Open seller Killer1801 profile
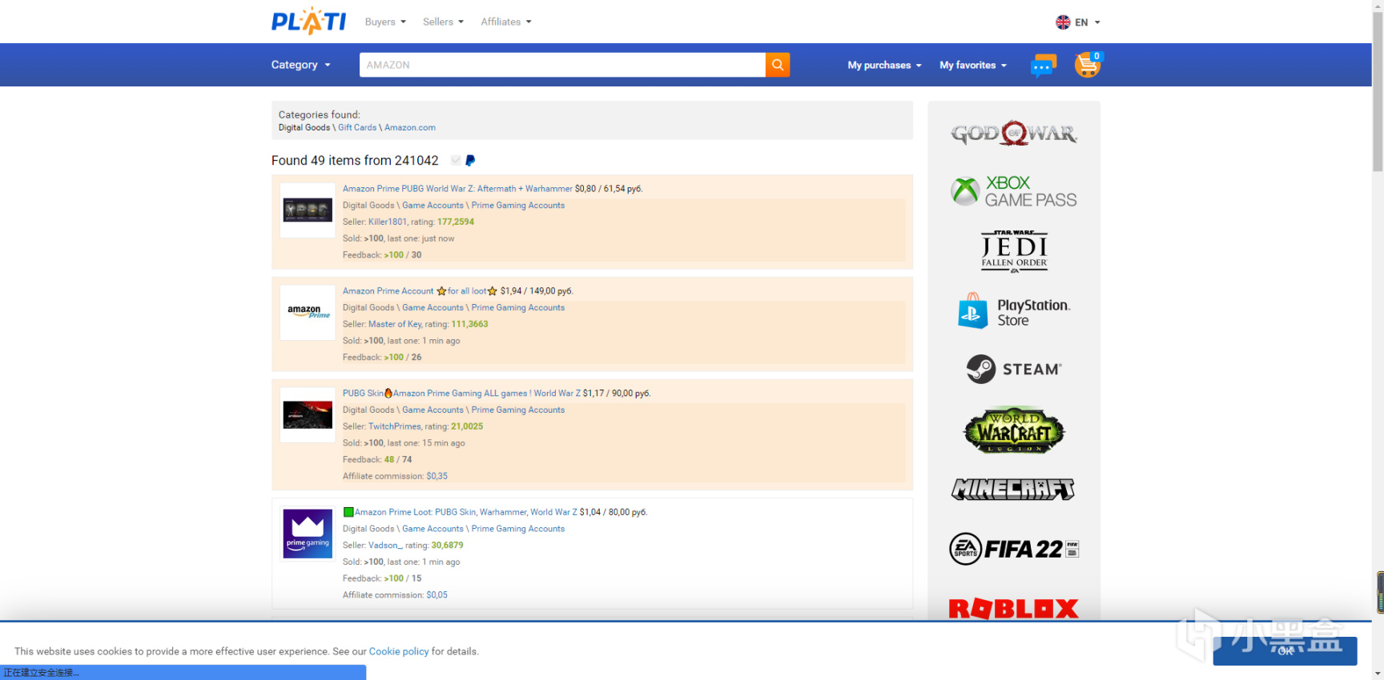1384x680 pixels. point(388,222)
